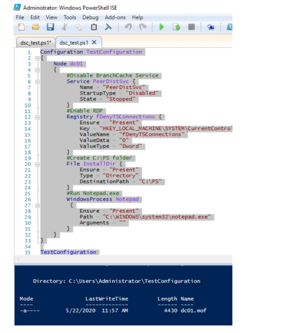The height and width of the screenshot is (333, 281).
Task: Click the '#Enable RDP' comment
Action: click(x=84, y=111)
